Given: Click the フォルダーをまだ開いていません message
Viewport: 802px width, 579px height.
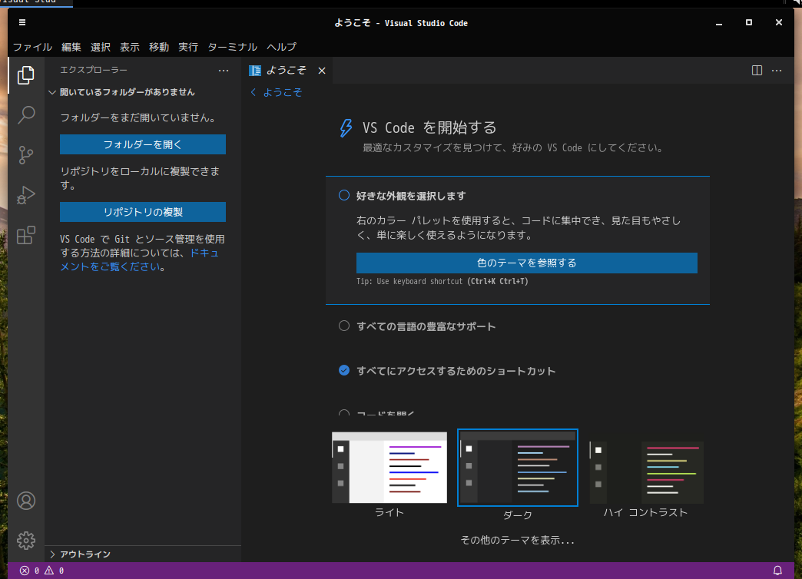Looking at the screenshot, I should click(138, 117).
